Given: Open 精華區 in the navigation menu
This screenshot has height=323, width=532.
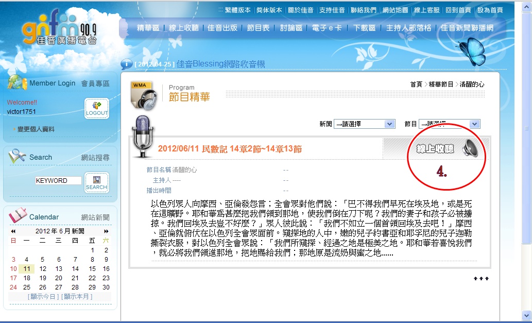Looking at the screenshot, I should [x=148, y=28].
